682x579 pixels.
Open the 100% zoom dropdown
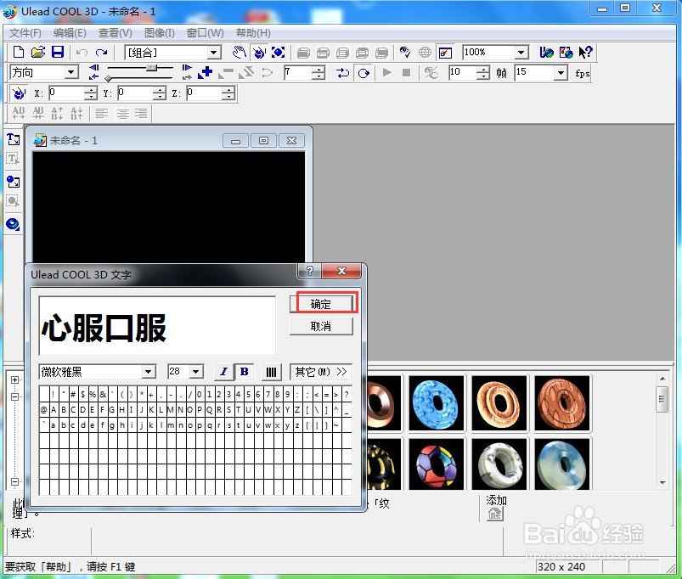coord(521,53)
